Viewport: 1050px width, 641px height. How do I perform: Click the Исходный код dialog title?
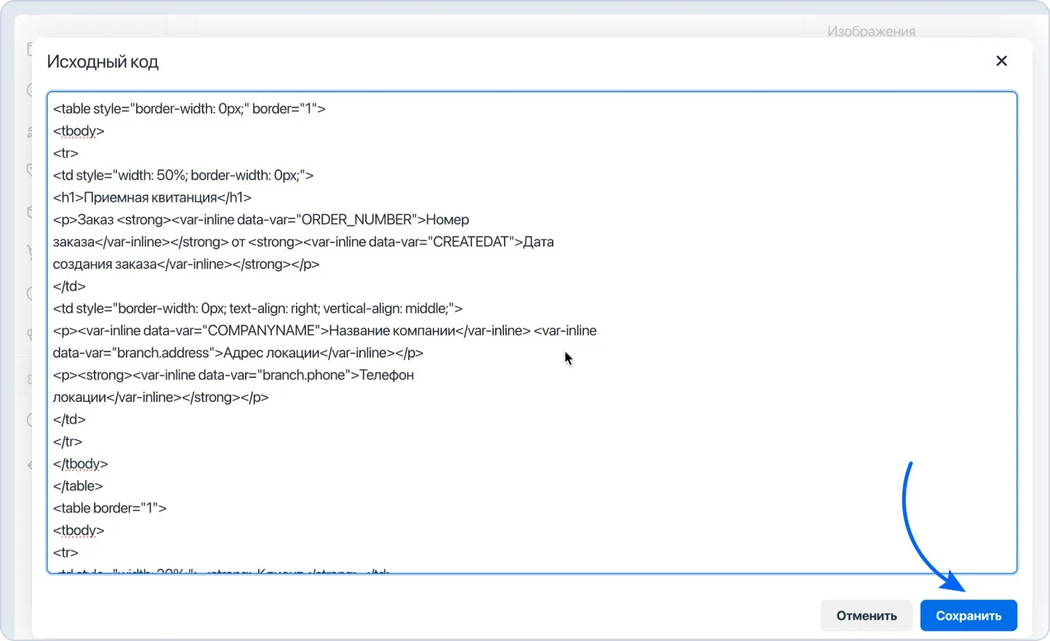[x=103, y=62]
